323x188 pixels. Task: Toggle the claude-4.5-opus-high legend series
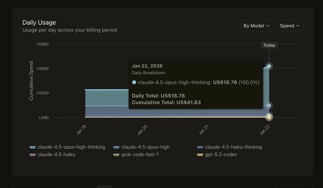point(145,147)
